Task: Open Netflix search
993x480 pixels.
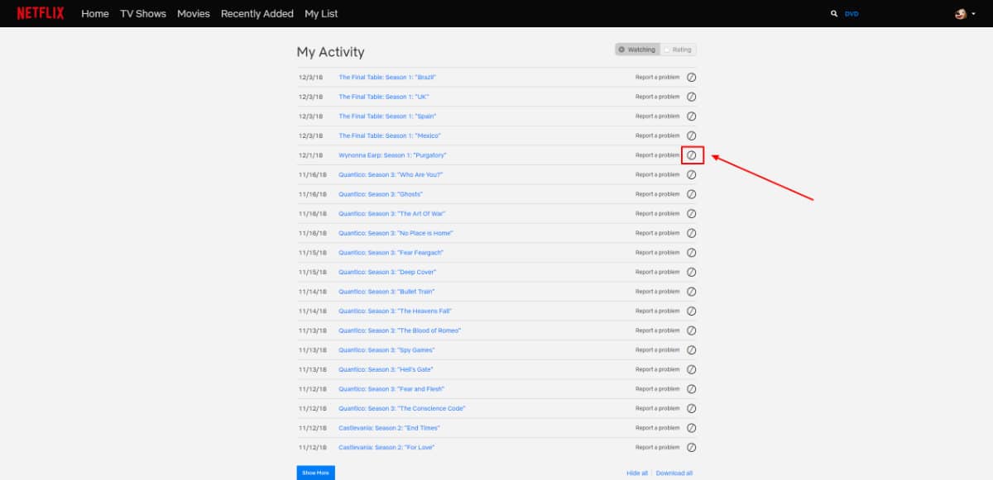Action: pyautogui.click(x=833, y=13)
